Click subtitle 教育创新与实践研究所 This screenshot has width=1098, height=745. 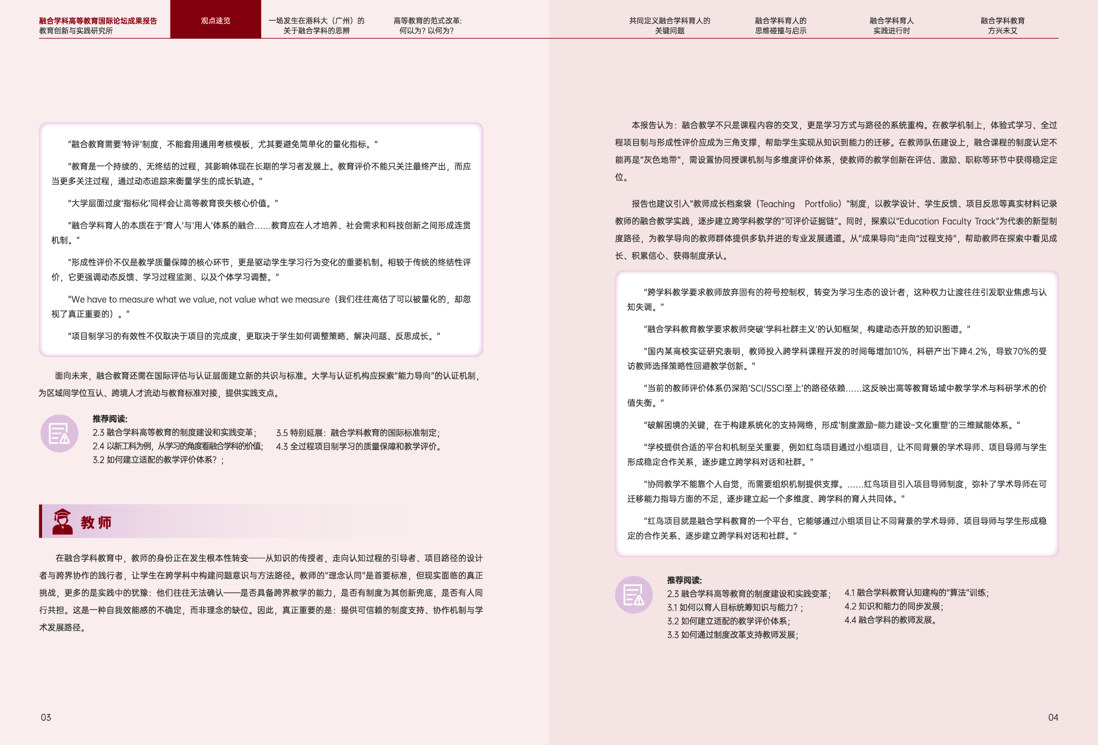click(x=76, y=30)
